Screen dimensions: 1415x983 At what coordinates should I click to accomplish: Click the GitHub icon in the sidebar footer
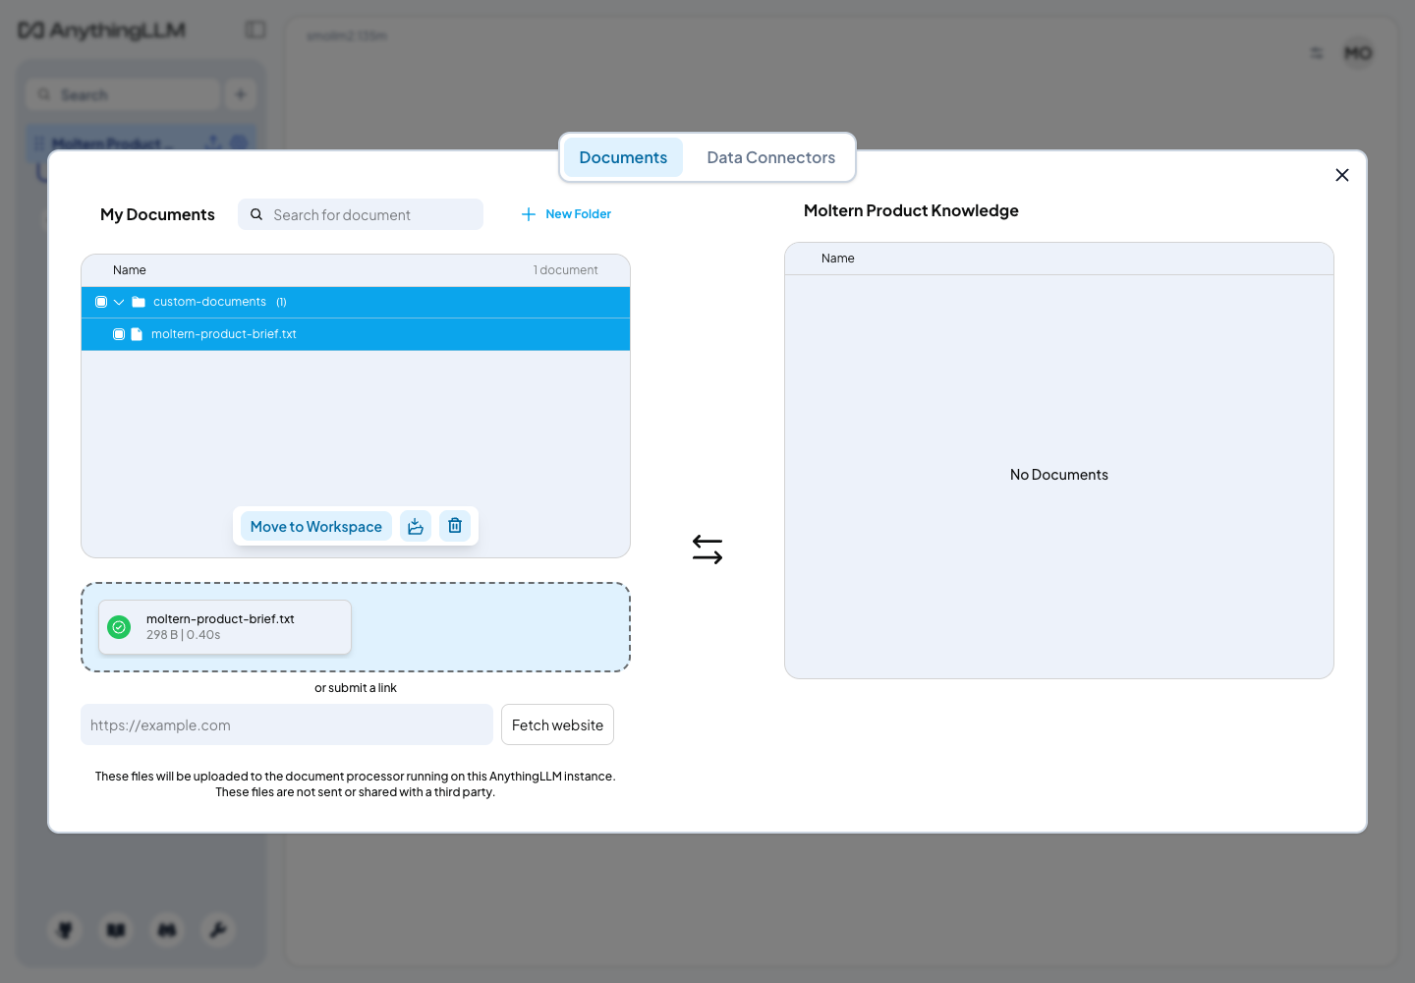(x=66, y=929)
